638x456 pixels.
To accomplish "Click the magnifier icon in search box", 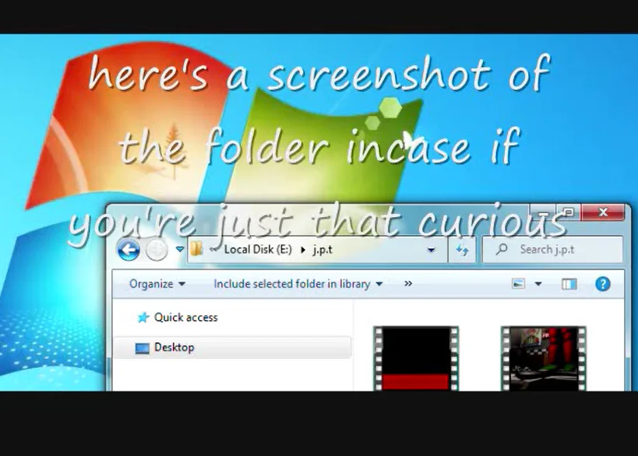I will point(502,249).
